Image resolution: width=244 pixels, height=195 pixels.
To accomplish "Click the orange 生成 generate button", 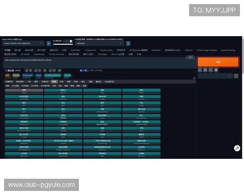I will click(x=218, y=62).
